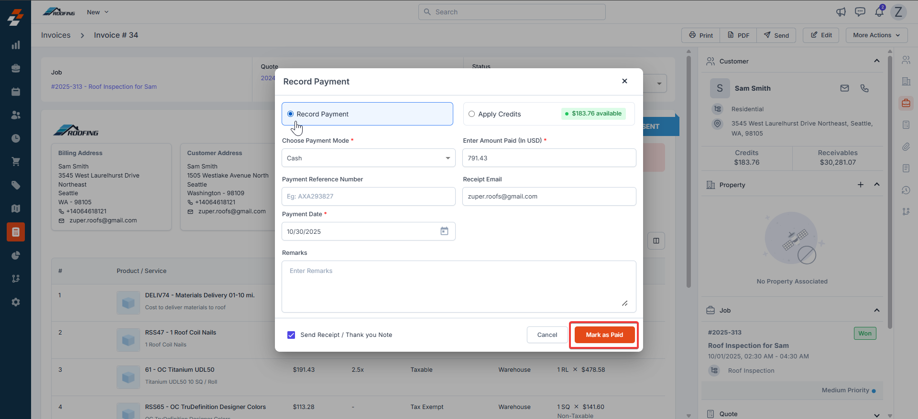The image size is (918, 419).
Task: Open the notifications bell icon
Action: 879,11
